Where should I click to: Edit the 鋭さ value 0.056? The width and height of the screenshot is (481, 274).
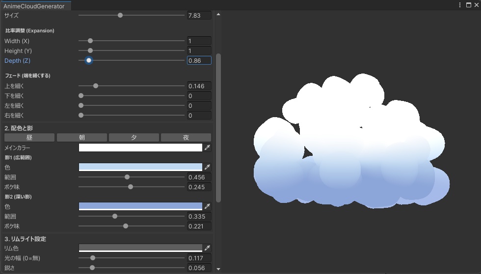click(199, 268)
